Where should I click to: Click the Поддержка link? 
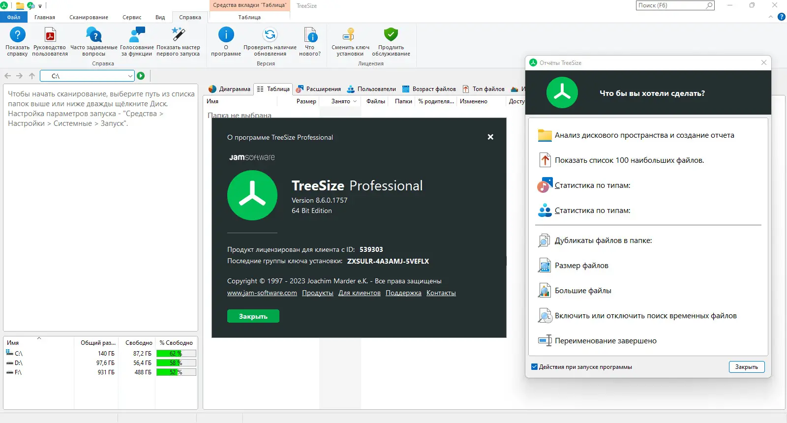(x=403, y=293)
